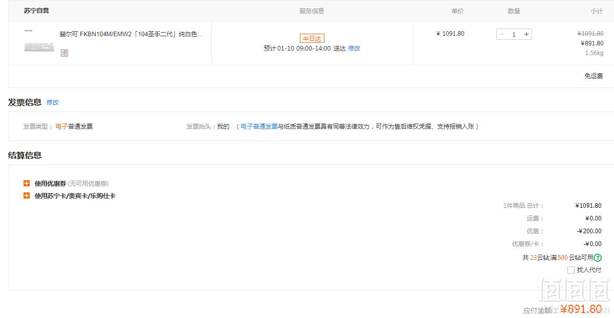Click the green question mark help icon
This screenshot has height=318, width=614.
598,258
